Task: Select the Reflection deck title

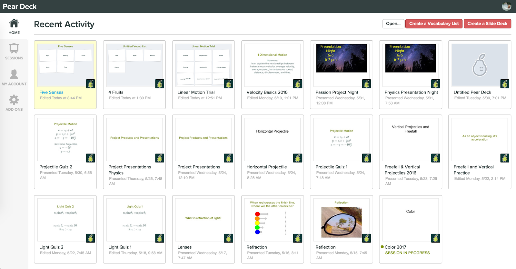Action: pyautogui.click(x=325, y=247)
